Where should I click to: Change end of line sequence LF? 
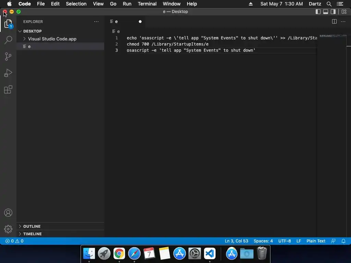click(299, 241)
